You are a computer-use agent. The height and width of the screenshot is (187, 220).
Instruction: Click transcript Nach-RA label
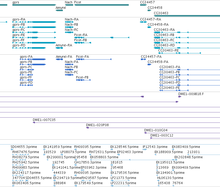tap(72, 19)
